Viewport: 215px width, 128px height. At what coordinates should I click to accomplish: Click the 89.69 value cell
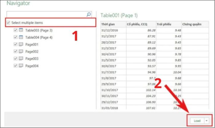141,48
